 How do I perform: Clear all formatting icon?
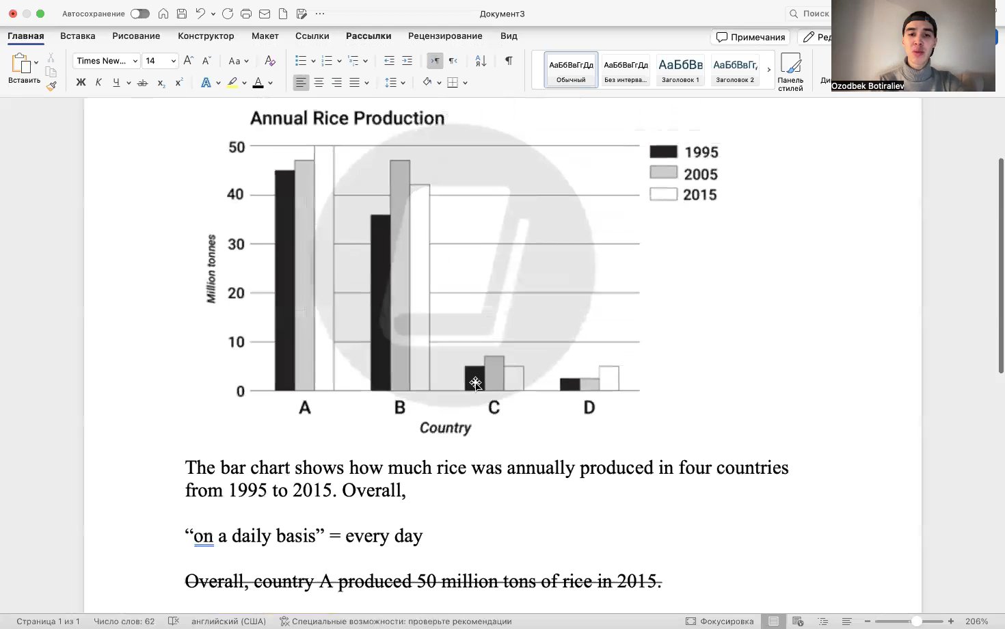tap(269, 61)
